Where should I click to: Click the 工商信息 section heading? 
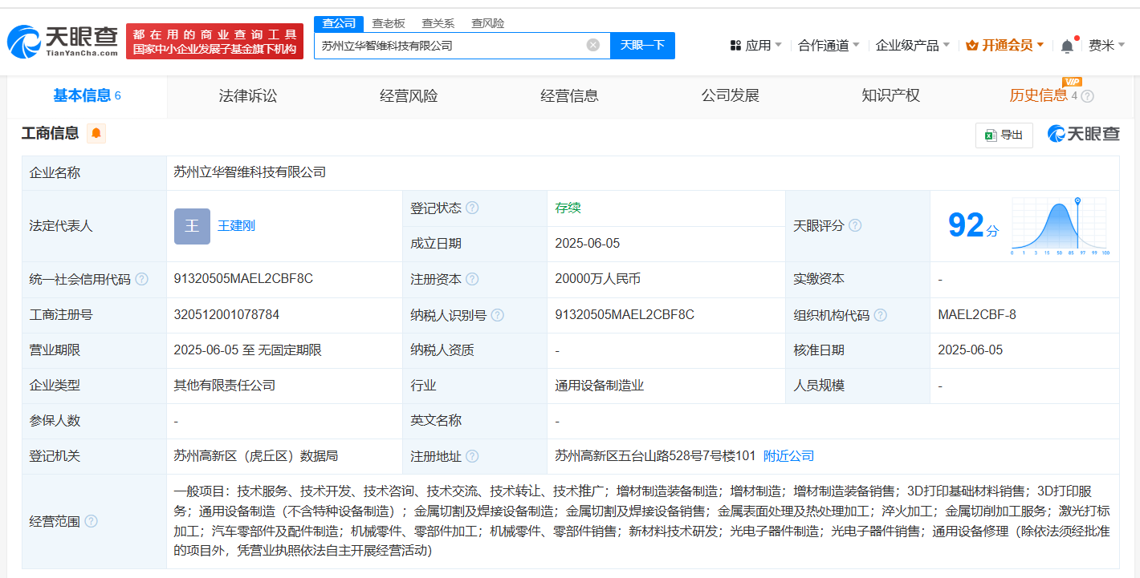pyautogui.click(x=50, y=133)
